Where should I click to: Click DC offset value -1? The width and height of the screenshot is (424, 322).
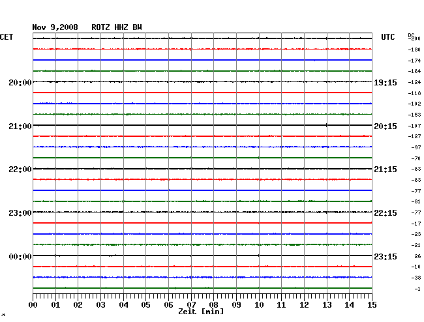coord(417,289)
